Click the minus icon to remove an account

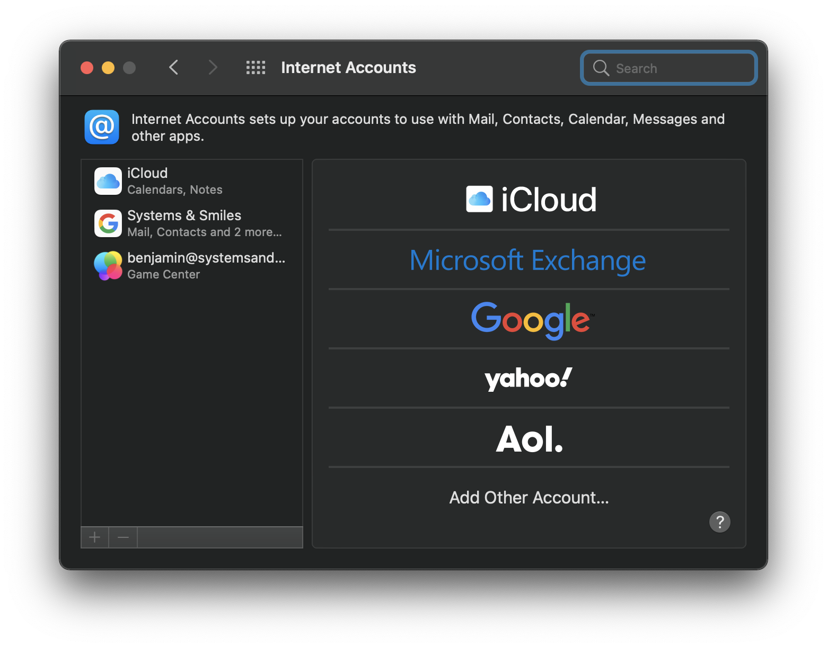(123, 537)
